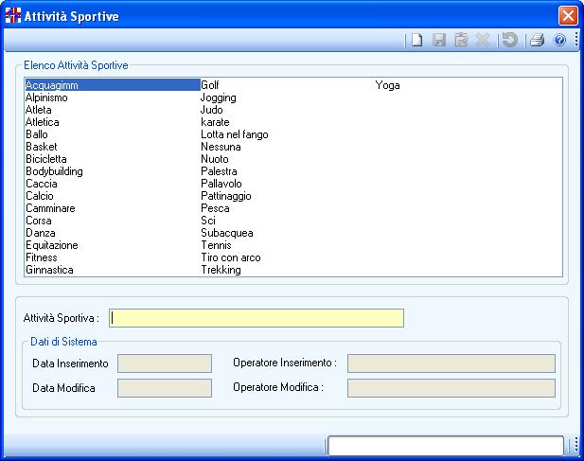Select Pallavolo in the list
Image resolution: width=584 pixels, height=461 pixels.
click(221, 184)
